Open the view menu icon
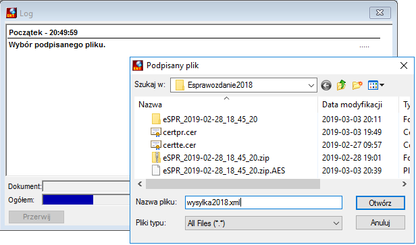Screen dimensions: 416x245 pos(376,85)
